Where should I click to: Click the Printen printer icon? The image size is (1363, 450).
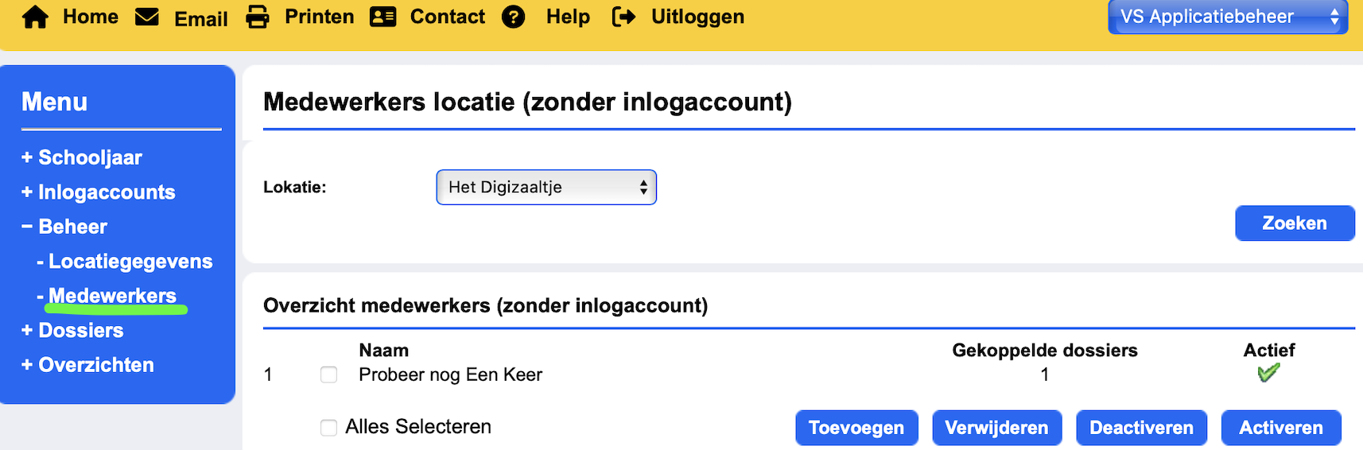(x=257, y=17)
